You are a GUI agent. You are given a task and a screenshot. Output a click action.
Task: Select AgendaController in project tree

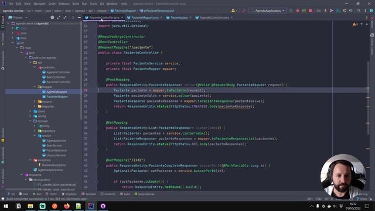[x=58, y=72]
